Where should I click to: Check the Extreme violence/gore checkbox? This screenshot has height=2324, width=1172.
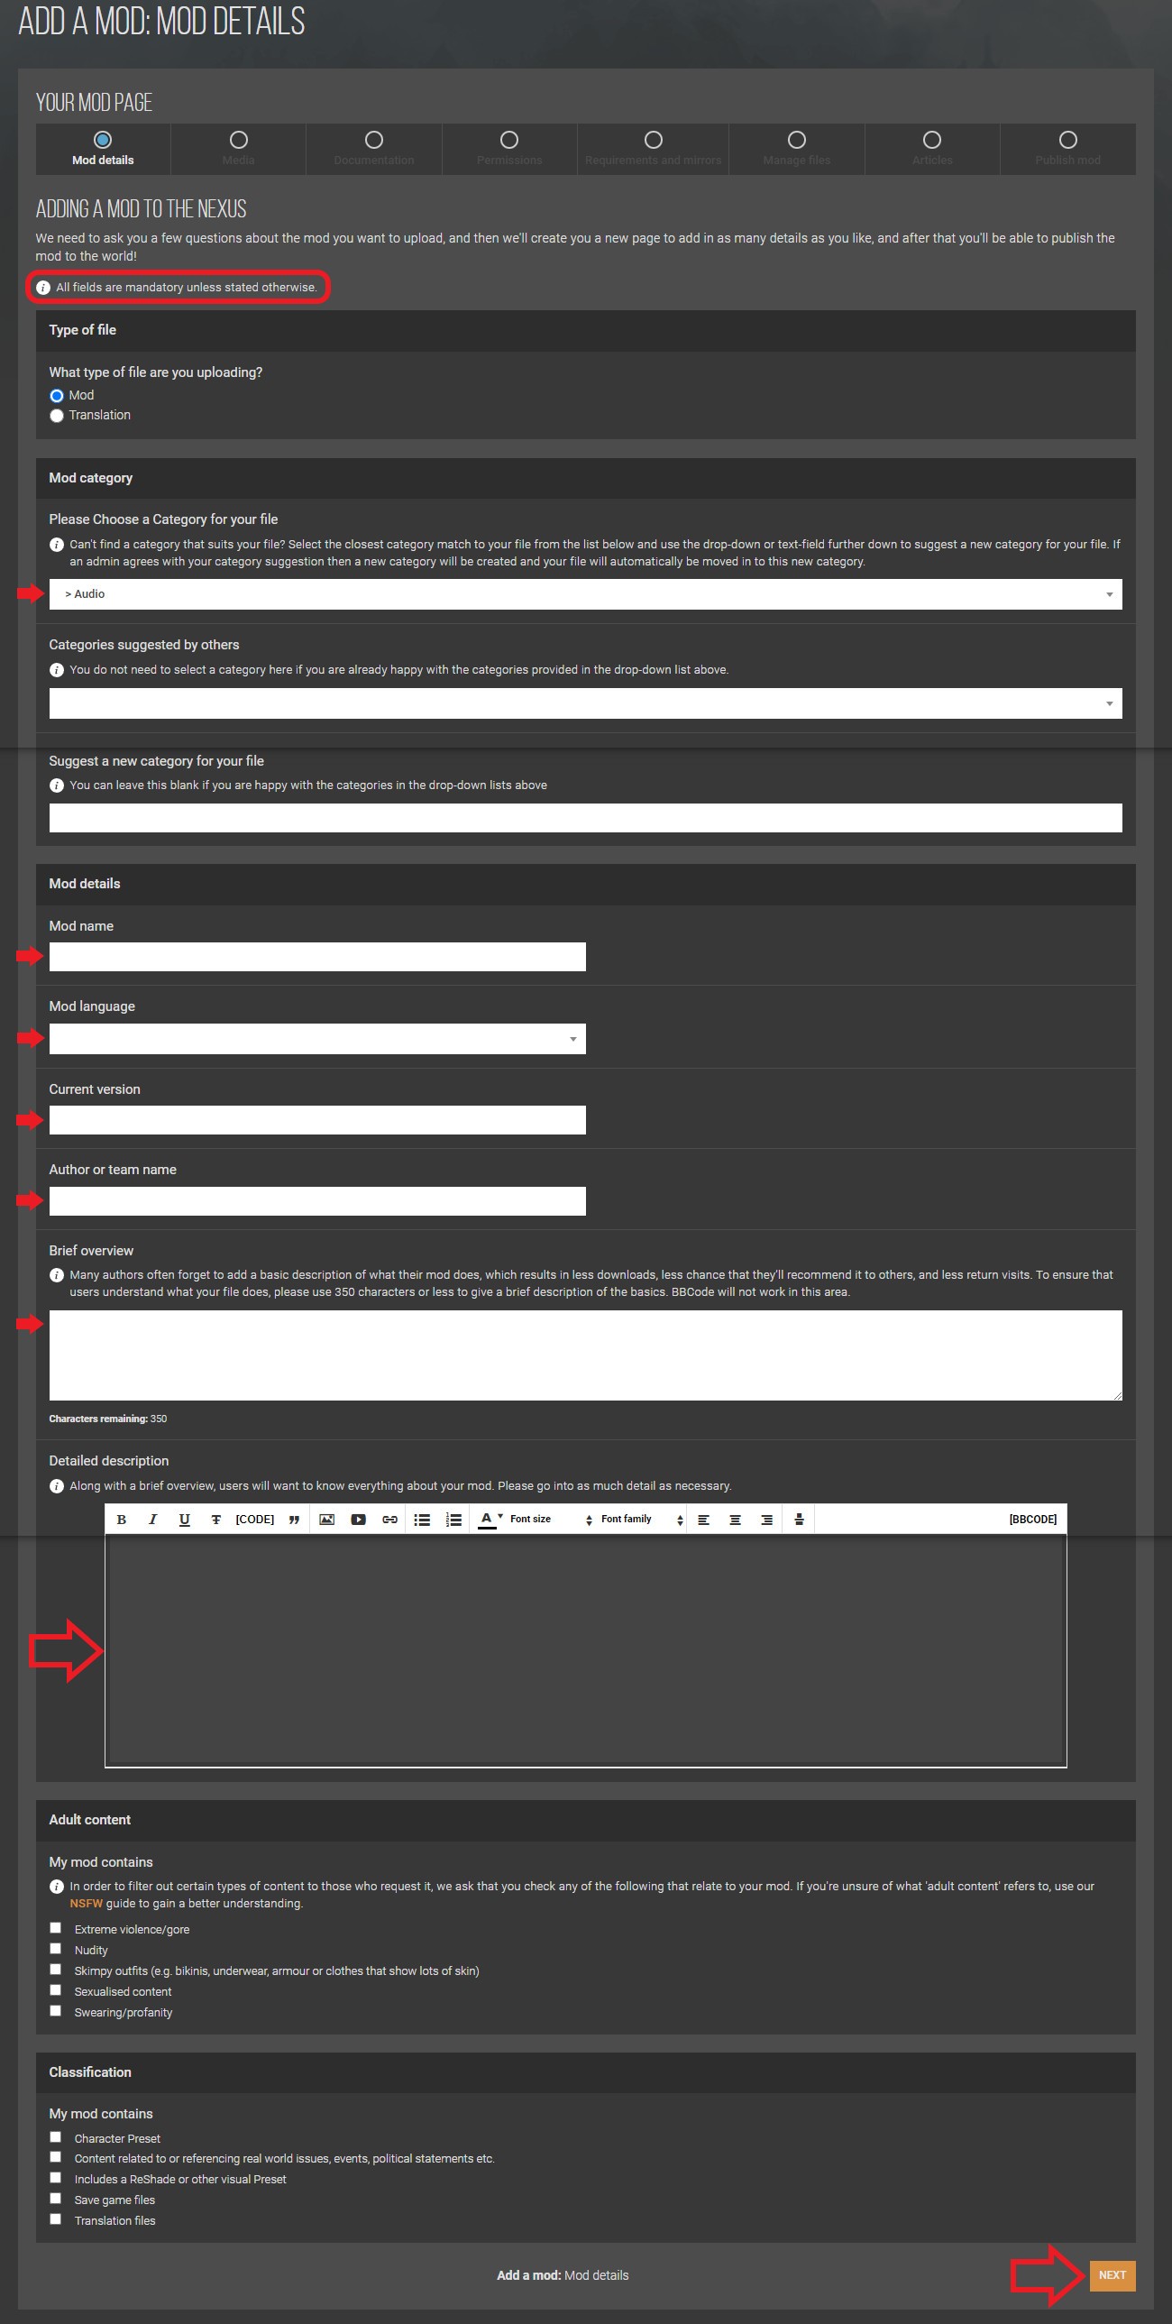coord(56,1928)
